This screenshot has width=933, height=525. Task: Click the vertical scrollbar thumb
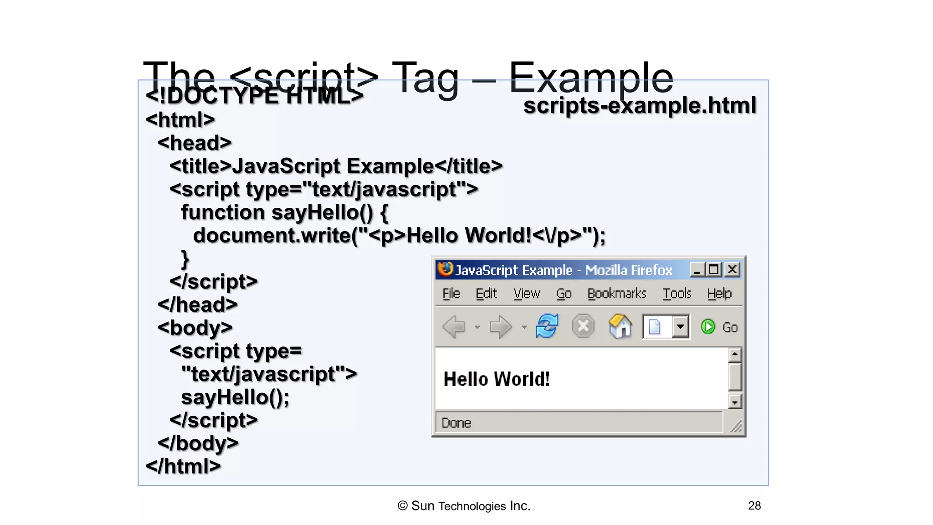(735, 376)
